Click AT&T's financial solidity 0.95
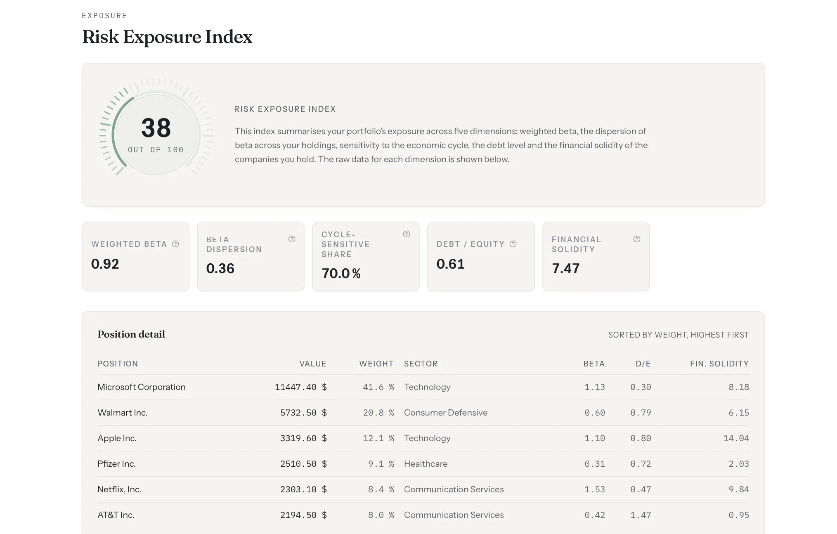 (739, 515)
